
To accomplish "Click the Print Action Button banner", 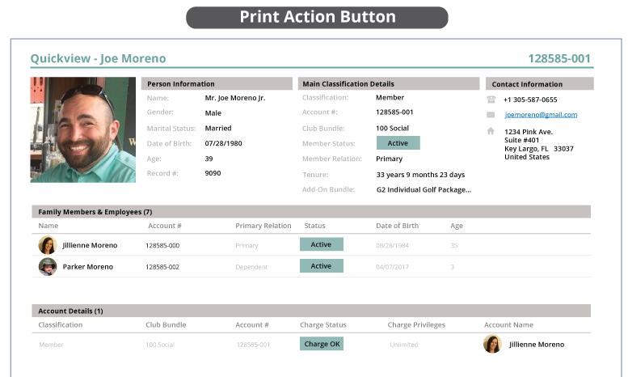I will [317, 17].
